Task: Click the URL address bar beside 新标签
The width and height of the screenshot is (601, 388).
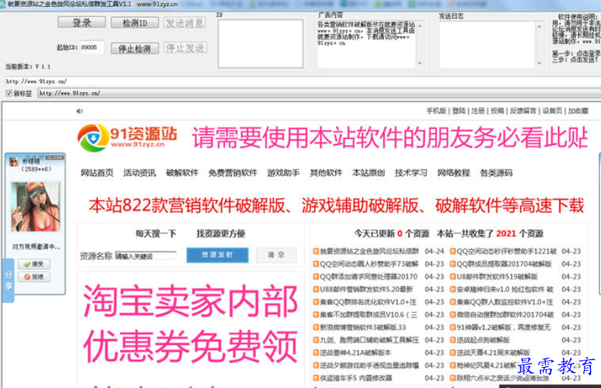Action: coord(319,93)
